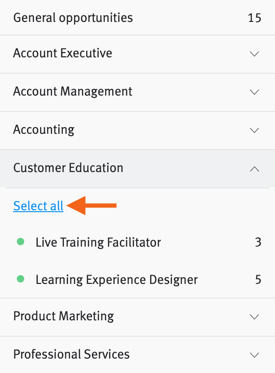Click General opportunities count 15
The width and height of the screenshot is (275, 373).
pos(254,18)
